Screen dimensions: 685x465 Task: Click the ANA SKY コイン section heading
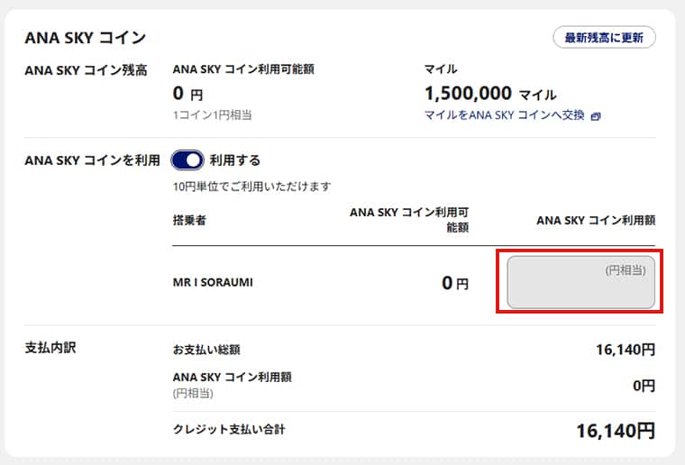[85, 38]
